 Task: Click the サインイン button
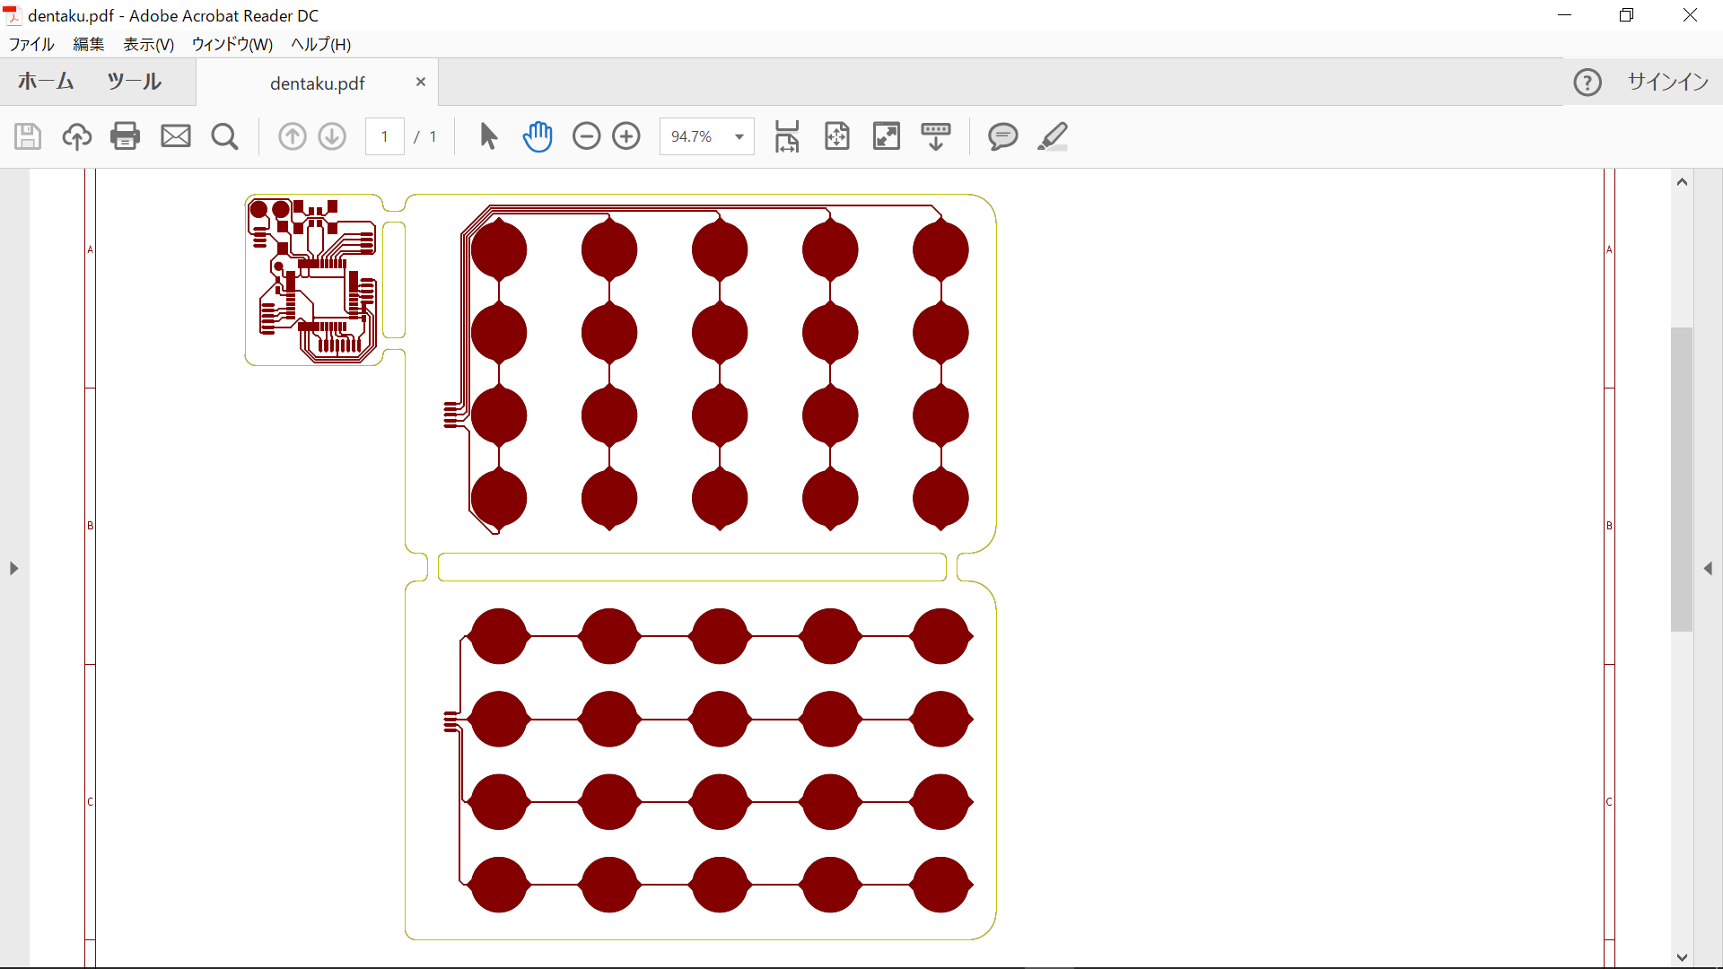pyautogui.click(x=1667, y=82)
